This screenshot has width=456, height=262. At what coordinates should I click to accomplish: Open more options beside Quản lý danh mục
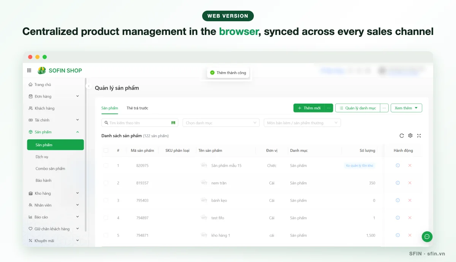[384, 108]
